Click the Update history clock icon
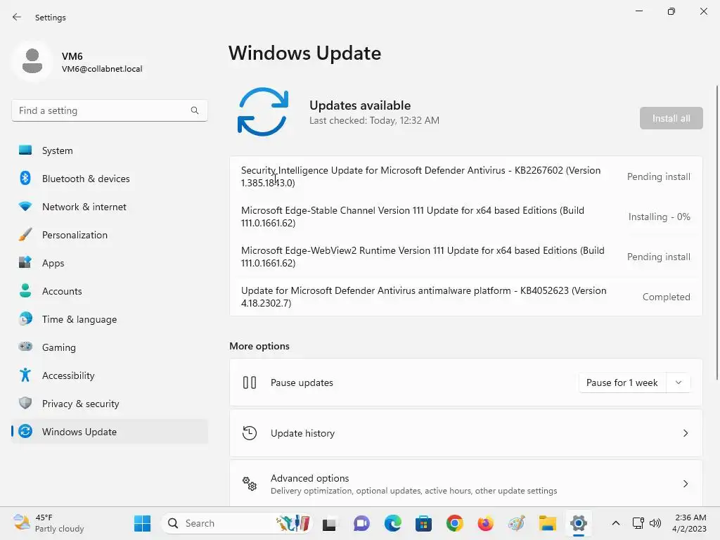Screen dimensions: 720x540 [250, 433]
